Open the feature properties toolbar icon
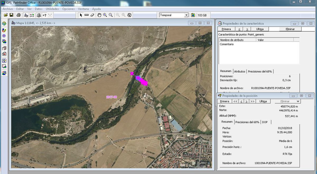The image size is (317, 174). click(x=39, y=15)
